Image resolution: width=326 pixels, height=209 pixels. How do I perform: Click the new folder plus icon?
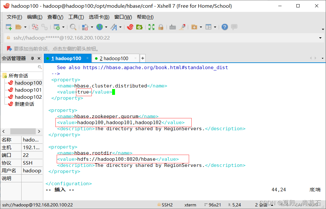click(x=194, y=27)
